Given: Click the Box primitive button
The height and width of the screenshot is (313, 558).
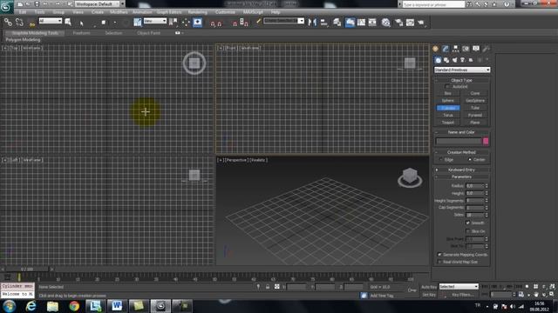Looking at the screenshot, I should [447, 93].
